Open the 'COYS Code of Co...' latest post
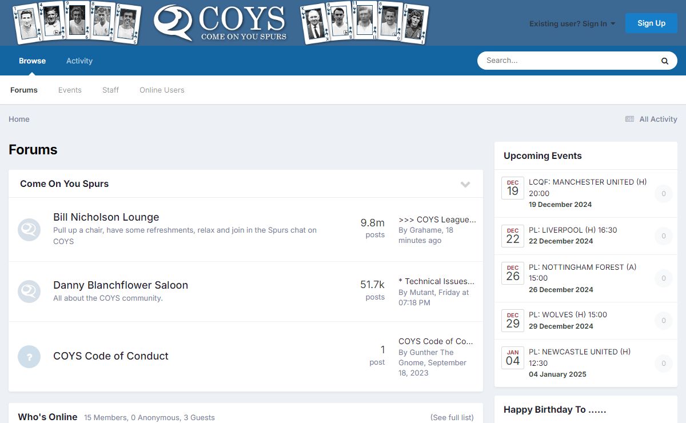This screenshot has width=686, height=423. point(436,341)
